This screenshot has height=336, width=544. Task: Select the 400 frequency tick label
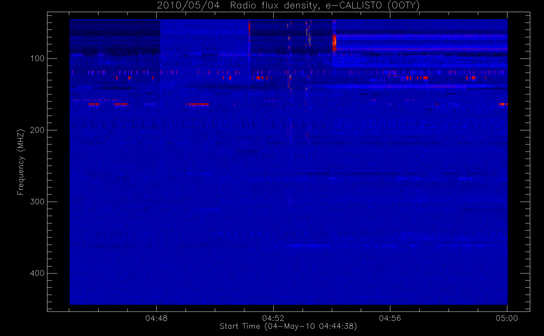pyautogui.click(x=37, y=273)
